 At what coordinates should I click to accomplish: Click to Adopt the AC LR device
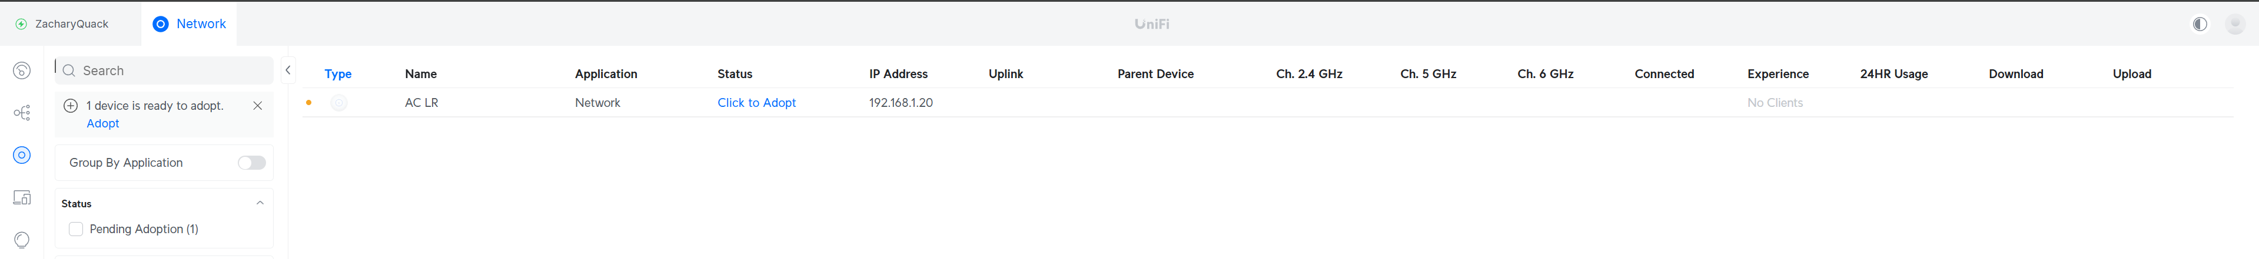[x=756, y=102]
